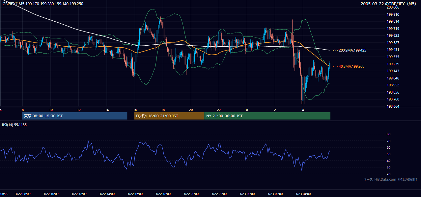This screenshot has width=421, height=197.
Task: Click the Tokyo 08:00-15:30 JST session bar
Action: point(75,116)
